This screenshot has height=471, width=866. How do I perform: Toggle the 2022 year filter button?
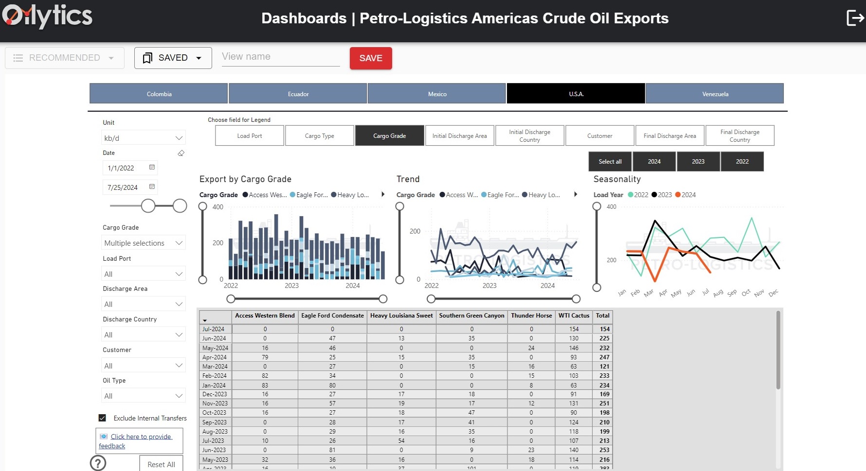(x=742, y=161)
